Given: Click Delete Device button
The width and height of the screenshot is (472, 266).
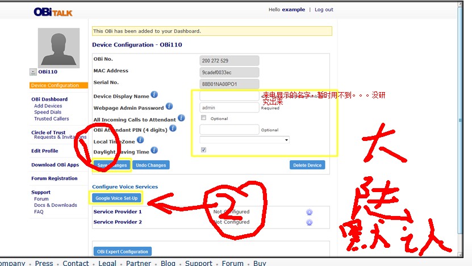Looking at the screenshot, I should tap(307, 165).
